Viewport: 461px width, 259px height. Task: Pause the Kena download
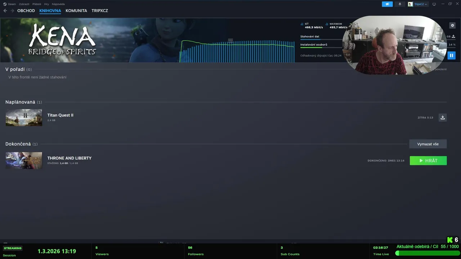pyautogui.click(x=451, y=55)
